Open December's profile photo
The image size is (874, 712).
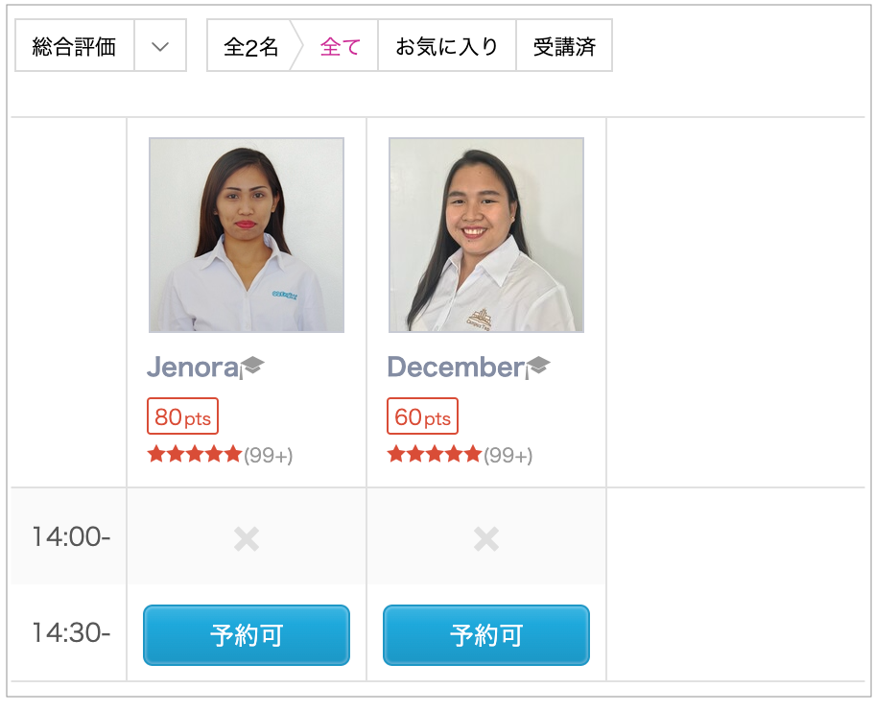[486, 235]
